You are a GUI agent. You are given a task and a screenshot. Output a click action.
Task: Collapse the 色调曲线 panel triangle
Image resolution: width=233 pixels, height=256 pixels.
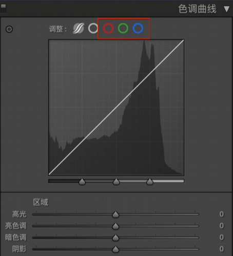click(x=226, y=9)
